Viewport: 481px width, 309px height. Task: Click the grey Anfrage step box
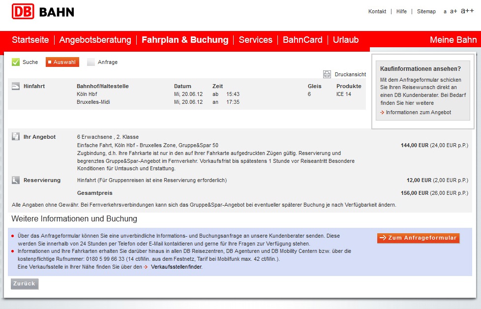coord(91,62)
